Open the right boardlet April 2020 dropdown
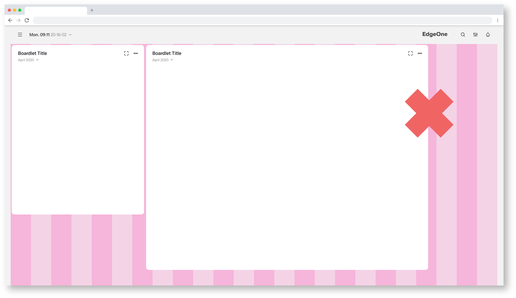 coord(163,60)
